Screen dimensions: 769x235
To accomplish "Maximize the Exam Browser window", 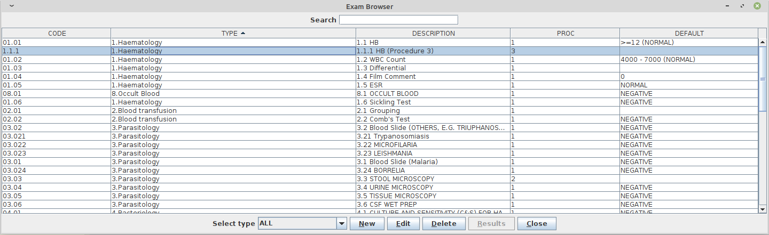I will pos(742,6).
